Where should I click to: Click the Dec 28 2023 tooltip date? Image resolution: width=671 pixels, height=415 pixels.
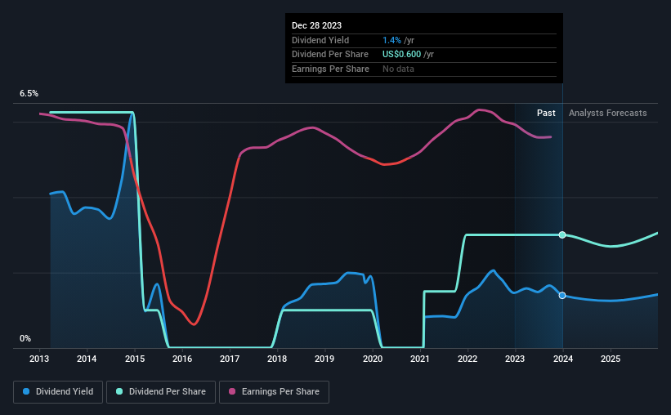[x=316, y=25]
